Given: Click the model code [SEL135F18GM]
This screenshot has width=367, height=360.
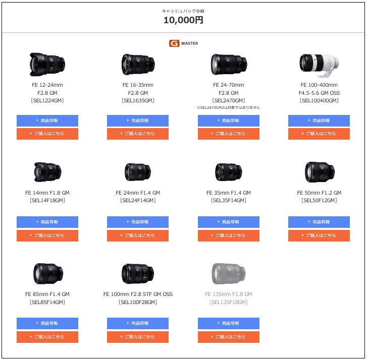Looking at the screenshot, I should click(x=229, y=302).
